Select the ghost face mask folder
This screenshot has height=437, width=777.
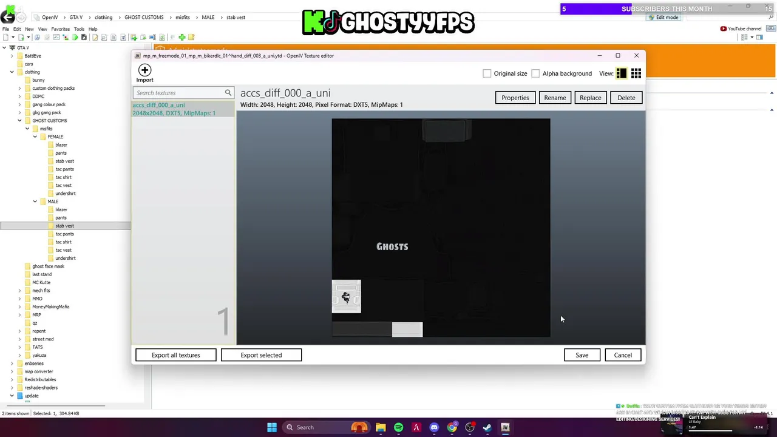[48, 266]
